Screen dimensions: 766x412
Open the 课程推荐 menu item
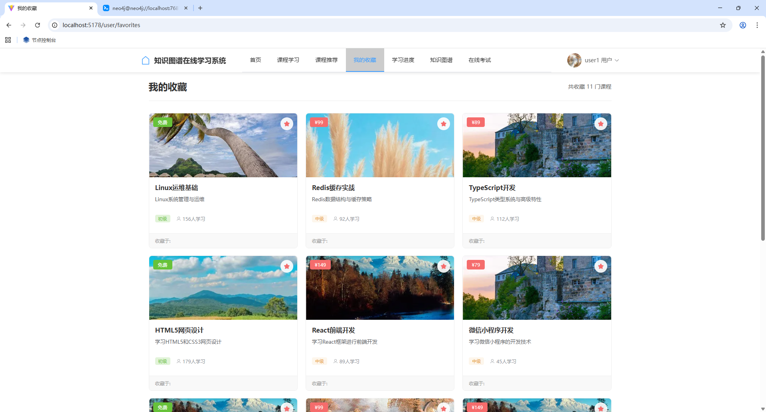[326, 60]
